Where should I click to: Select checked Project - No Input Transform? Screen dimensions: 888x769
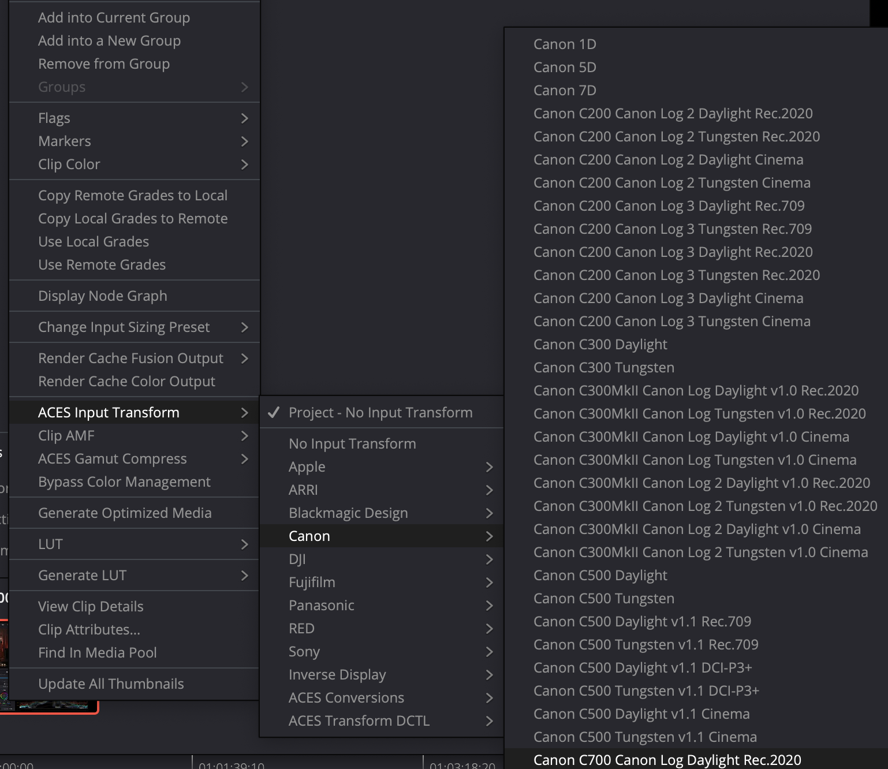pyautogui.click(x=382, y=412)
